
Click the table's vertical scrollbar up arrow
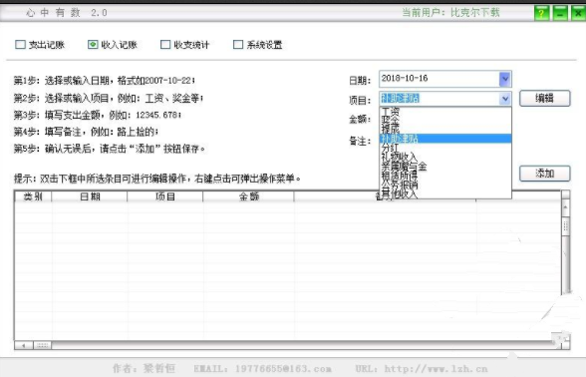pyautogui.click(x=565, y=206)
